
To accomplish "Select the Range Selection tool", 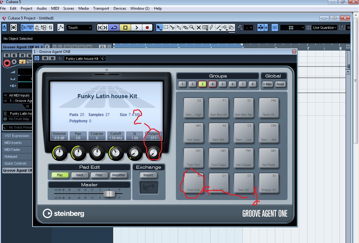I will point(166,28).
